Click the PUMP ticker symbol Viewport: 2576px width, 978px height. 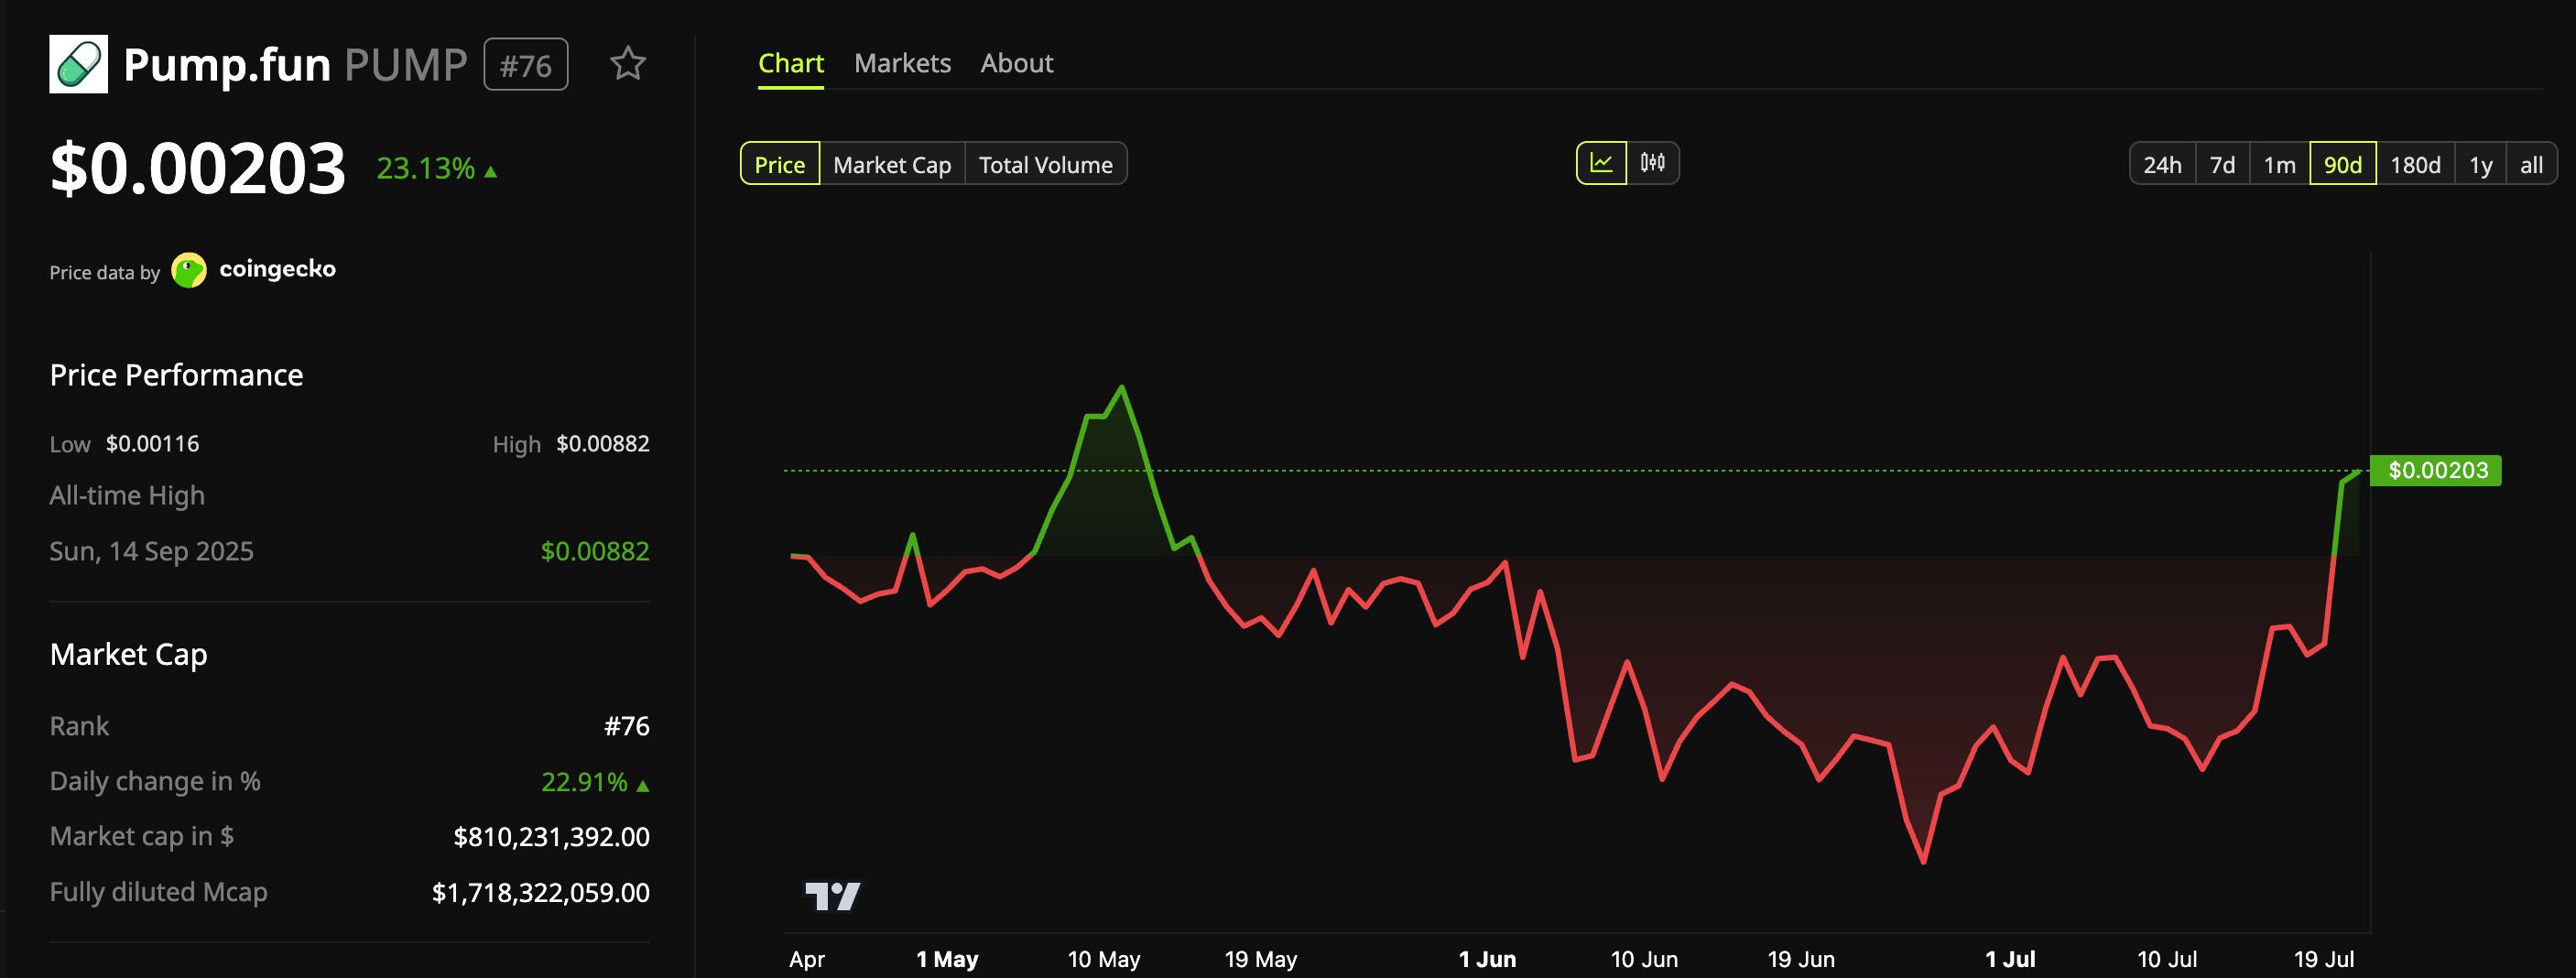tap(406, 65)
